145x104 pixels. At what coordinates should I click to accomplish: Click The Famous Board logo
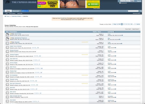coord(21,2)
